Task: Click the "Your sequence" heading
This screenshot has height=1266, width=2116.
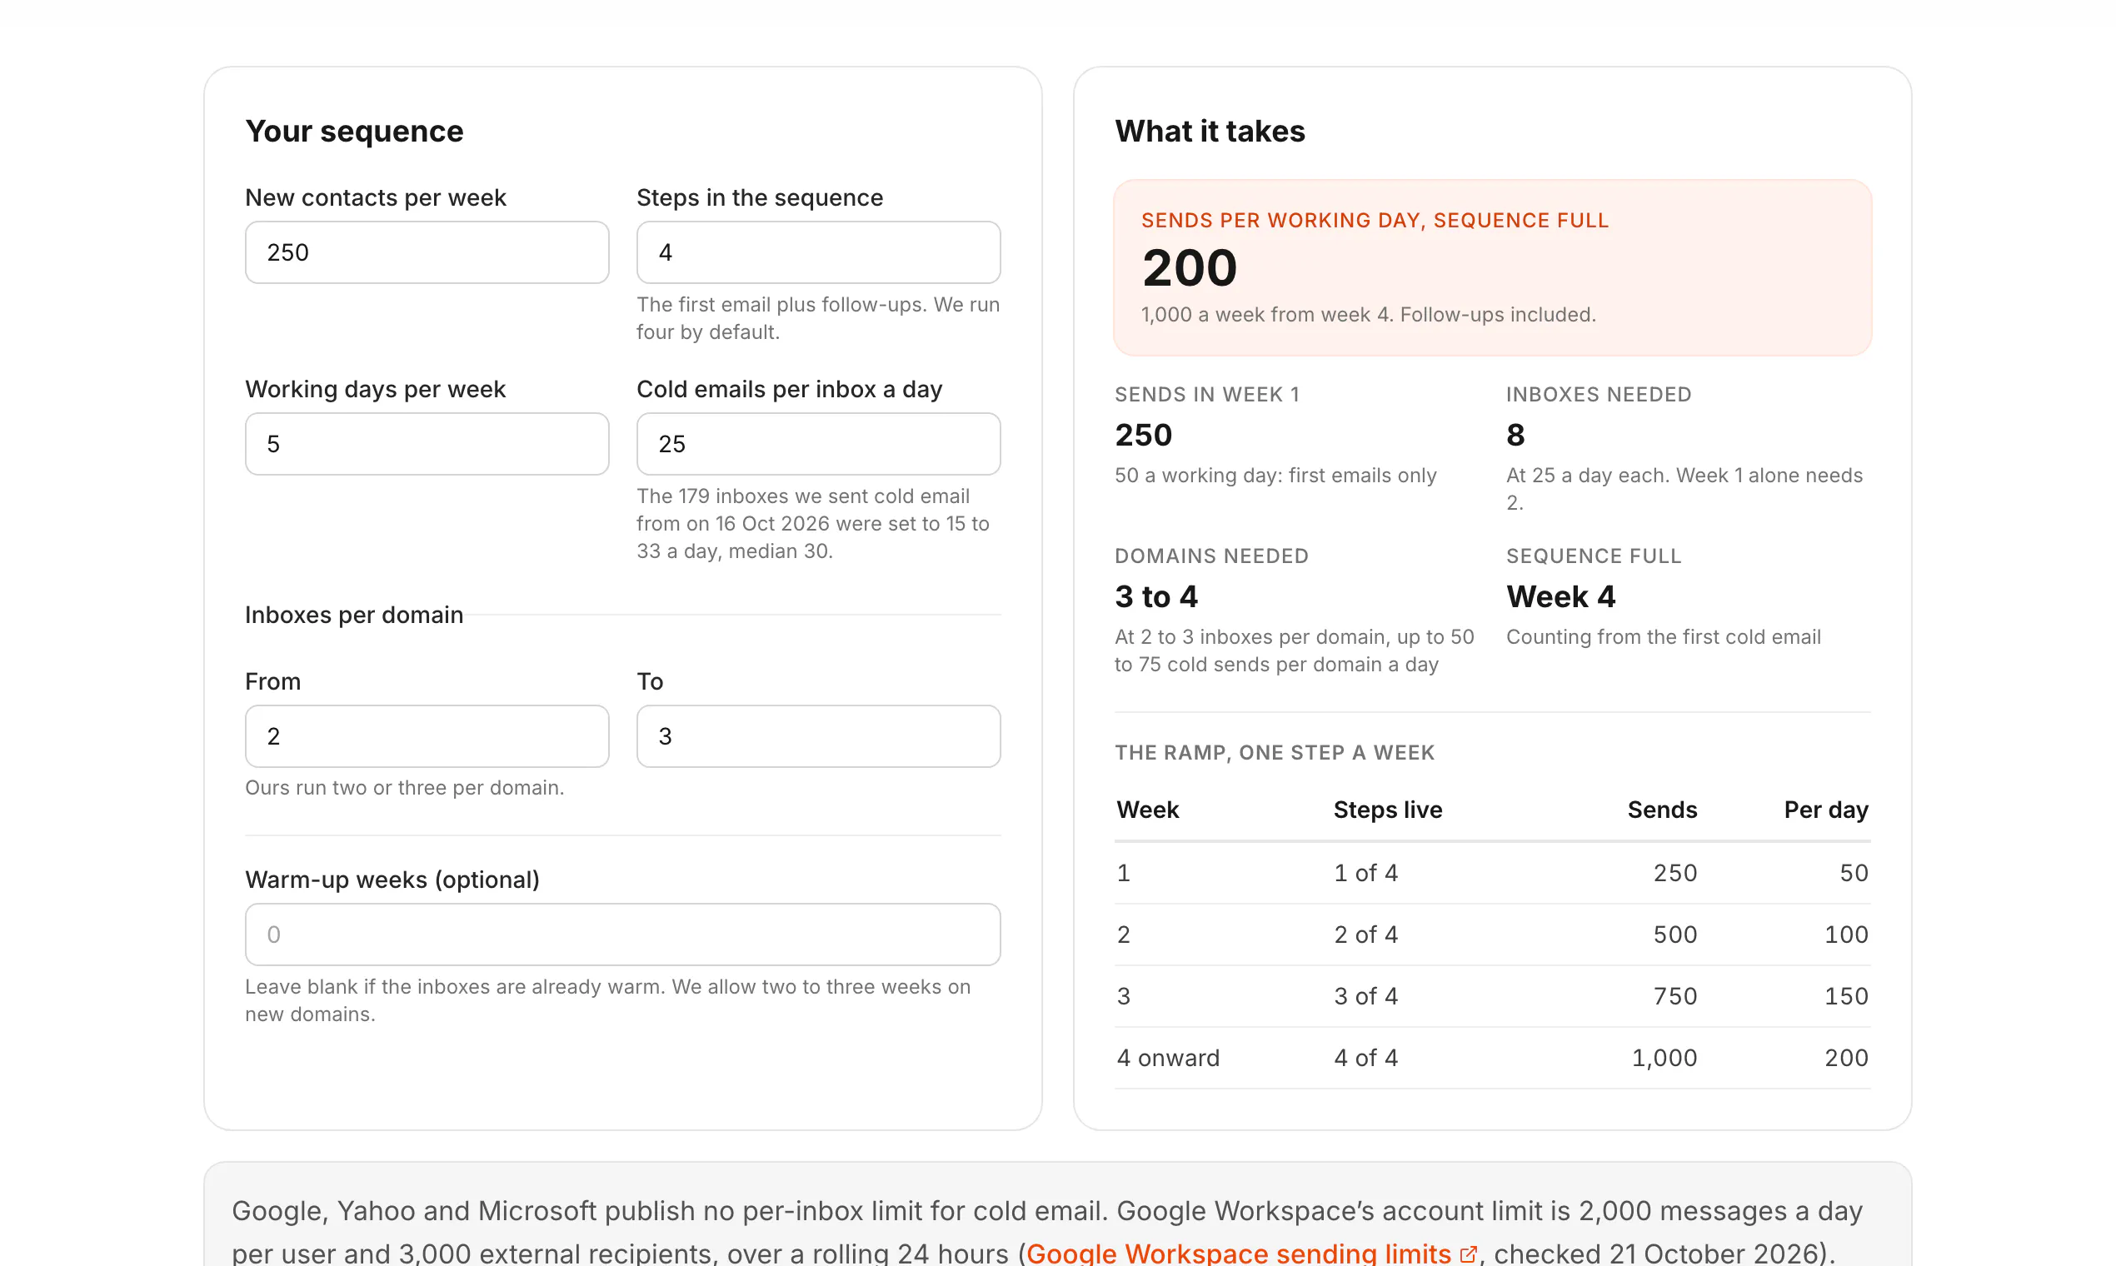Action: tap(354, 132)
